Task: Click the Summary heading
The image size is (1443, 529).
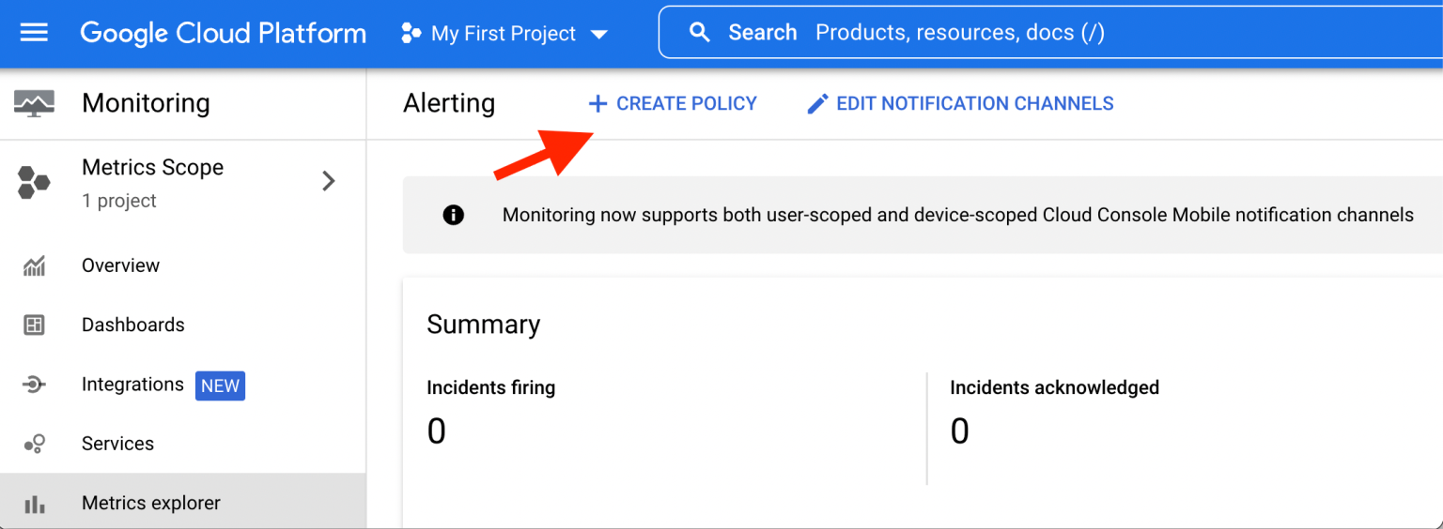Action: coord(484,325)
